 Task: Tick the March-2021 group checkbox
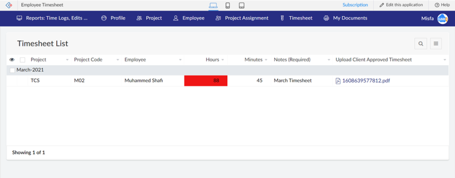(x=12, y=70)
